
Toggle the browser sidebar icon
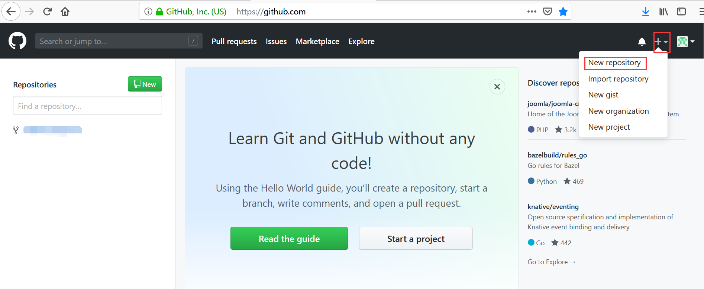pos(681,11)
